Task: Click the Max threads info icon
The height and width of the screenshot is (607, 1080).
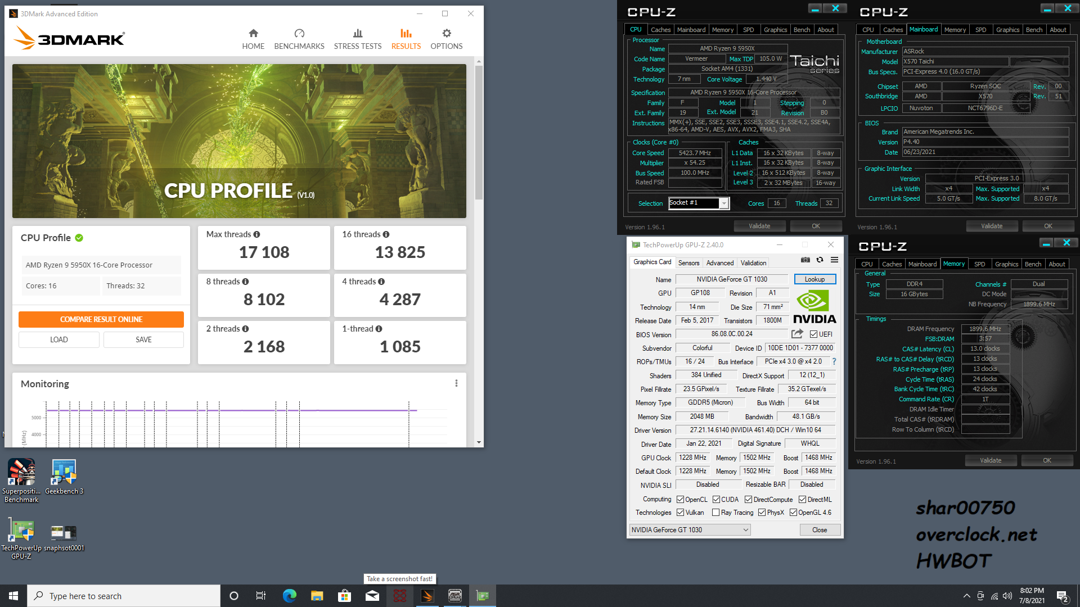Action: (256, 234)
